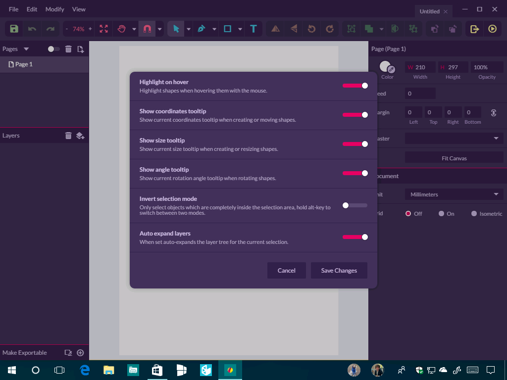Delete page with trash icon
This screenshot has height=380, width=507.
tap(68, 49)
